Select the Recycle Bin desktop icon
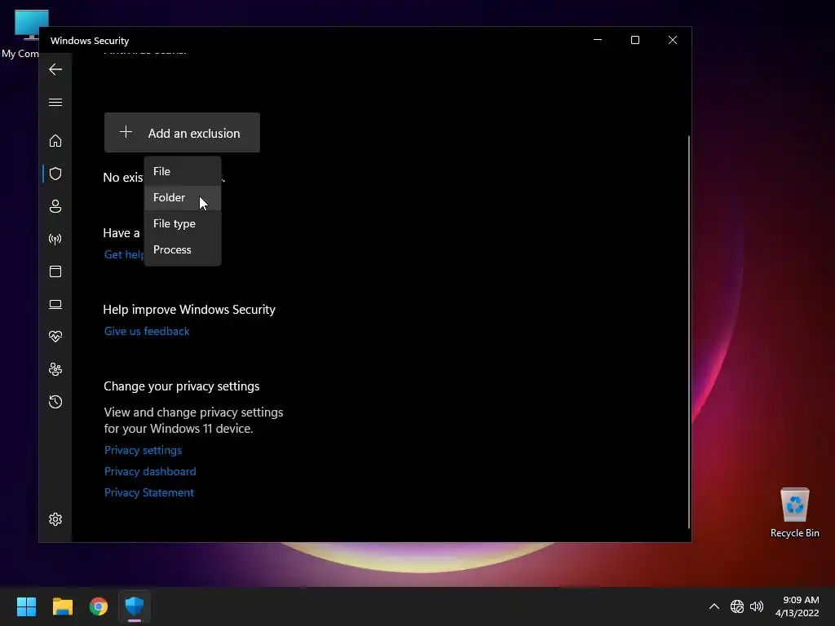The image size is (835, 626). click(794, 513)
